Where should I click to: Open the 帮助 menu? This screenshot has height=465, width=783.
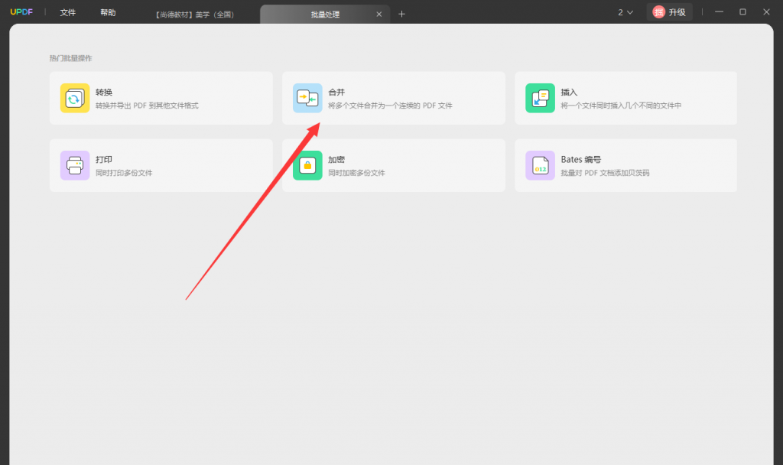108,12
